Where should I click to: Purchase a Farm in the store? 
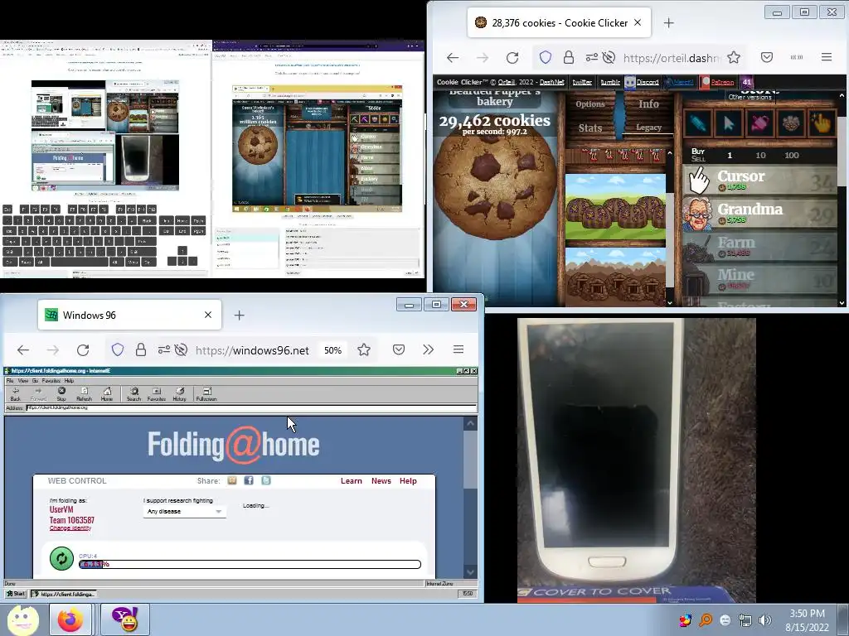pos(760,247)
